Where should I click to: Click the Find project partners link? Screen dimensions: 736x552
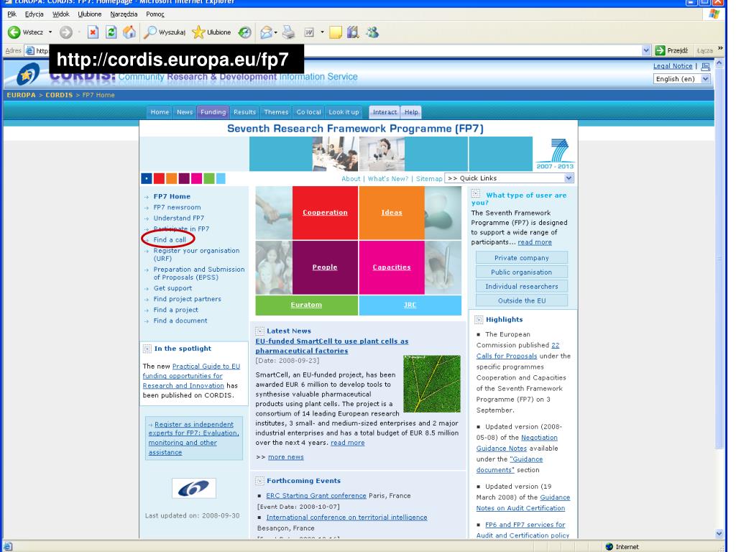point(188,299)
